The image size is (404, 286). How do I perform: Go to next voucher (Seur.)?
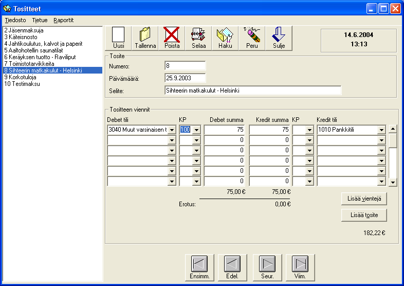point(267,267)
